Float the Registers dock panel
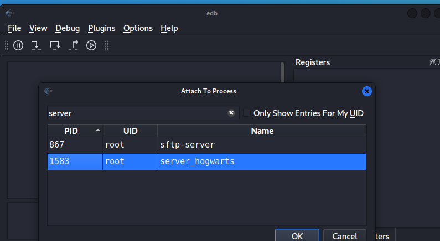Image resolution: width=440 pixels, height=241 pixels. coord(432,62)
